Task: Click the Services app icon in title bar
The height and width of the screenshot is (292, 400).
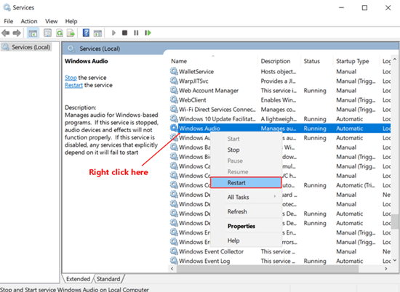Action: (7, 8)
